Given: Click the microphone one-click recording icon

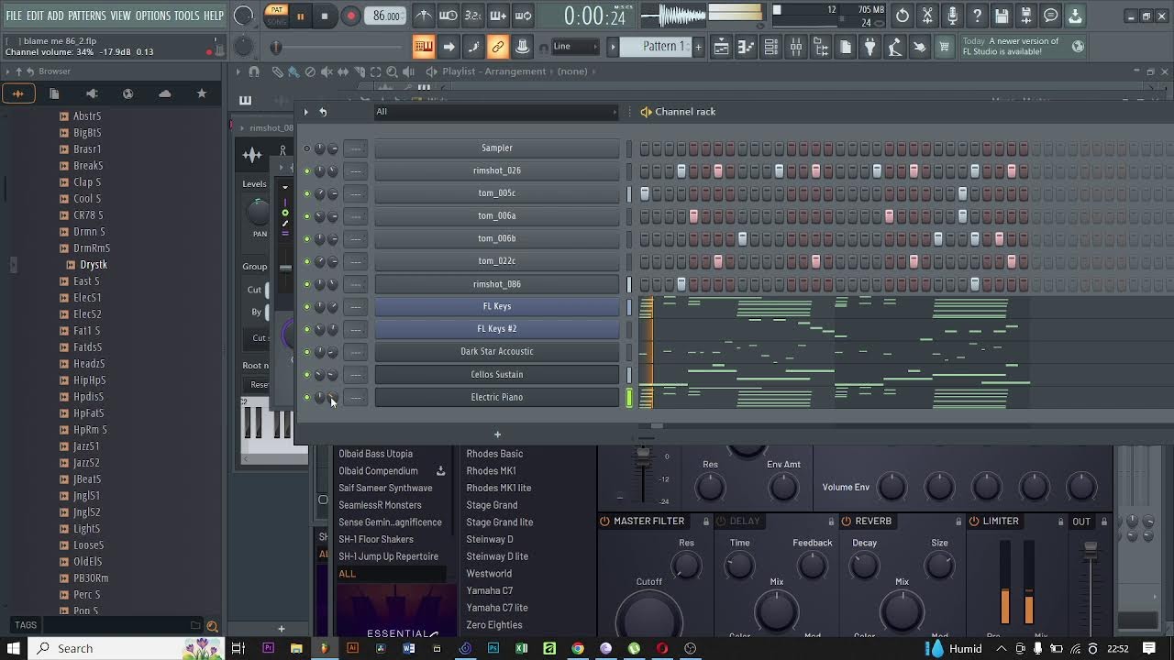Looking at the screenshot, I should pyautogui.click(x=952, y=16).
